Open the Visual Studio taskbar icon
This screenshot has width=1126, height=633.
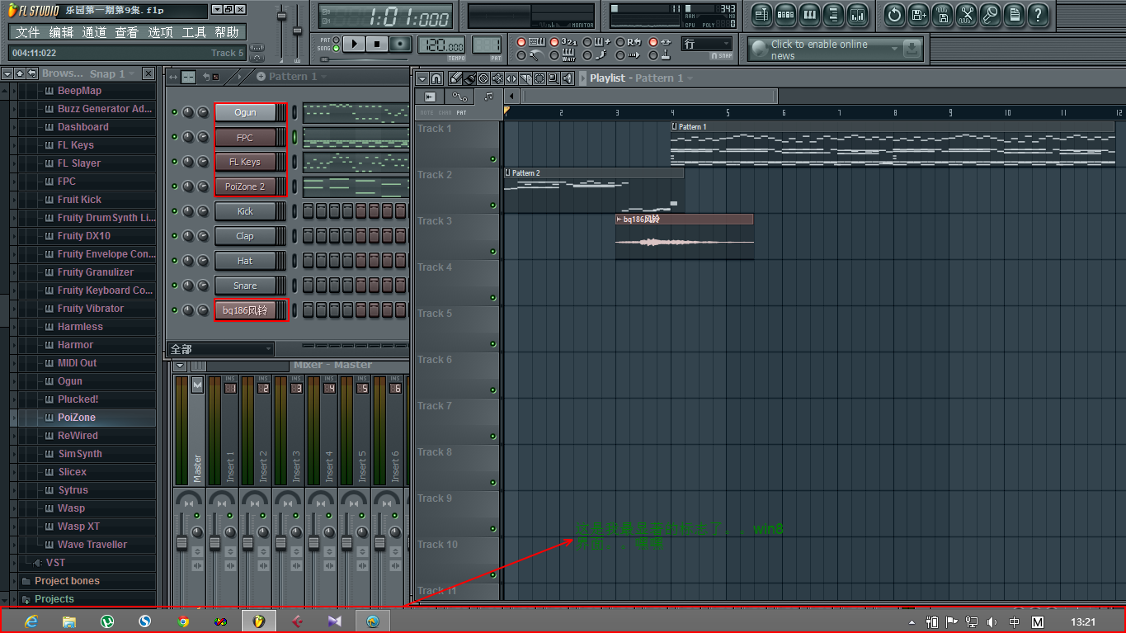334,621
